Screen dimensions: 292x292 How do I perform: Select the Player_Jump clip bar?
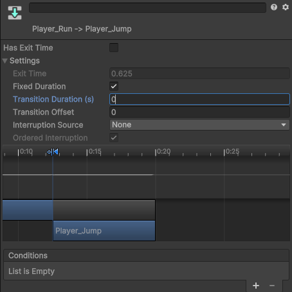coord(104,231)
